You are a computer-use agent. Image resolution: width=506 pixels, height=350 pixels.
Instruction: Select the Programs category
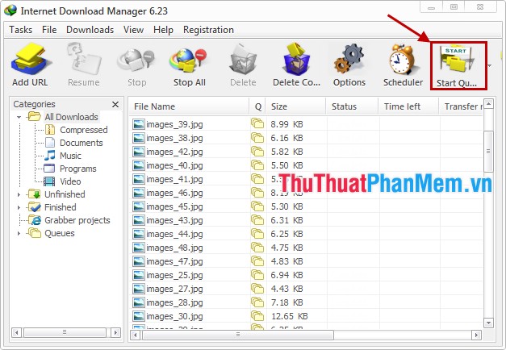78,169
